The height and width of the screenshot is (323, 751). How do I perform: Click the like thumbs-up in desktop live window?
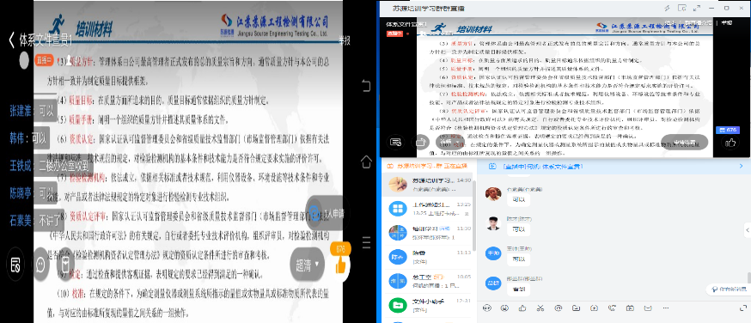coord(730,142)
